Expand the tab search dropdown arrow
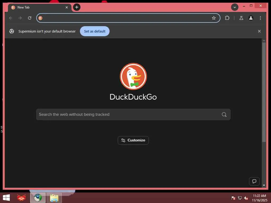The image size is (271, 203). point(235,7)
